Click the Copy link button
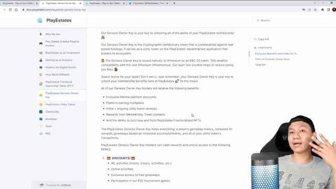 [x=261, y=39]
